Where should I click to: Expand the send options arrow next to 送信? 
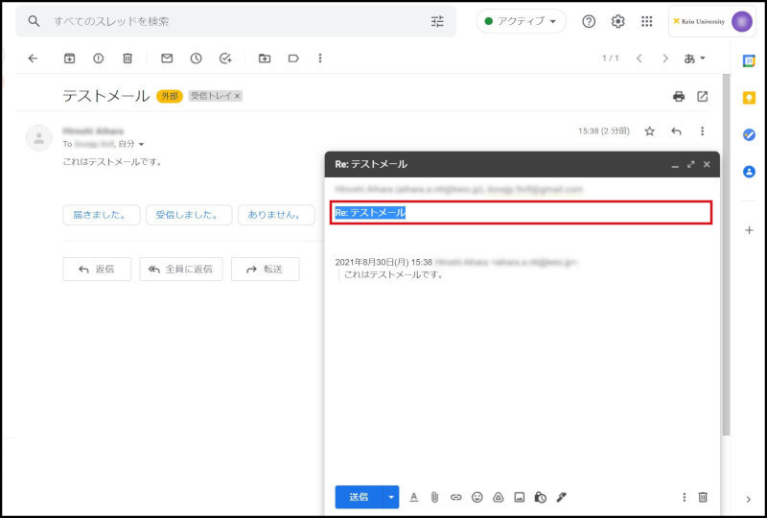390,497
